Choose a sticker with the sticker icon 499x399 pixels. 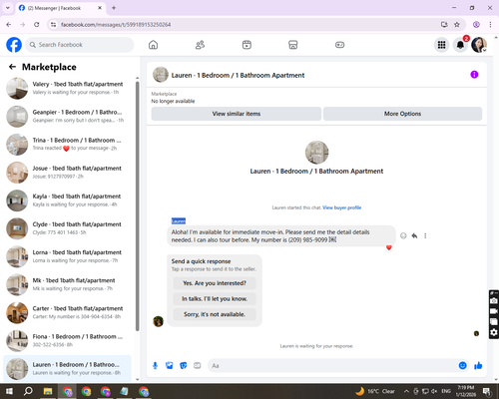[x=184, y=366]
